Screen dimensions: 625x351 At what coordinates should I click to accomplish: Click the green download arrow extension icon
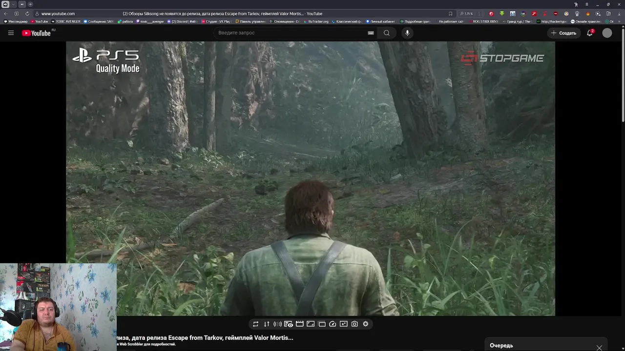click(x=501, y=14)
